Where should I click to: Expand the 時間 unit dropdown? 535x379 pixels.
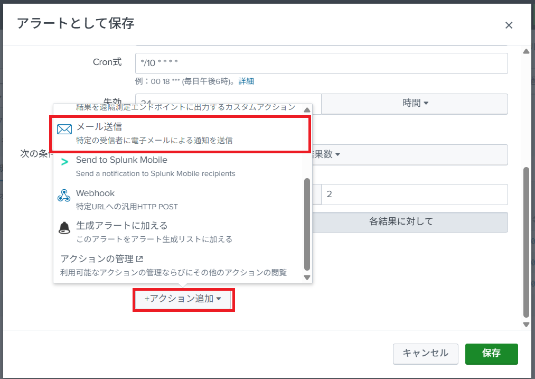415,104
